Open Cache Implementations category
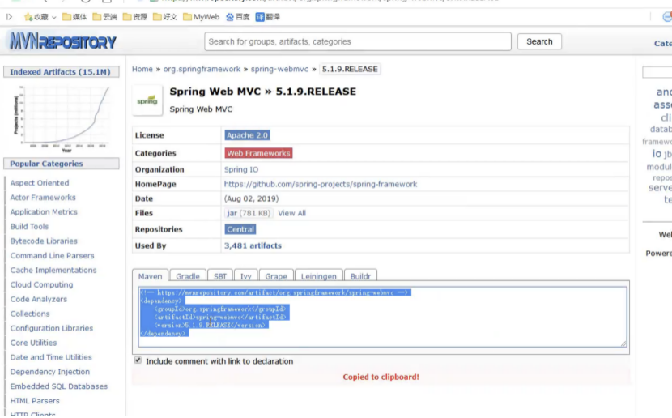Viewport: 672px width, 418px height. tap(53, 271)
